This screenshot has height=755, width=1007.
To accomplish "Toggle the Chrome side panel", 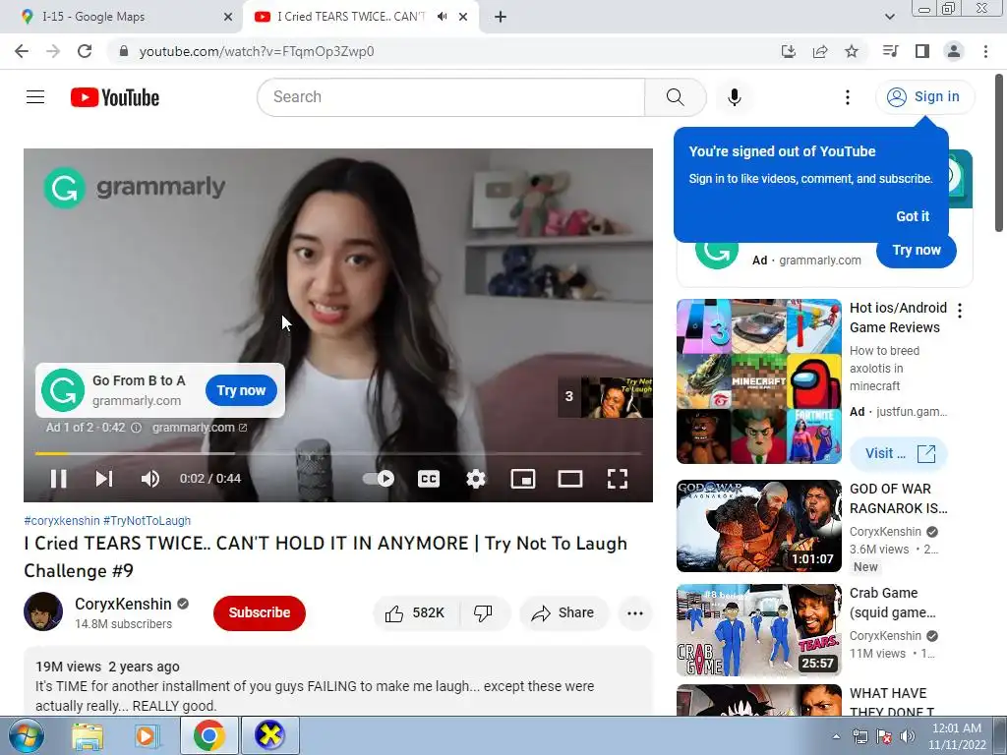I will pyautogui.click(x=922, y=51).
